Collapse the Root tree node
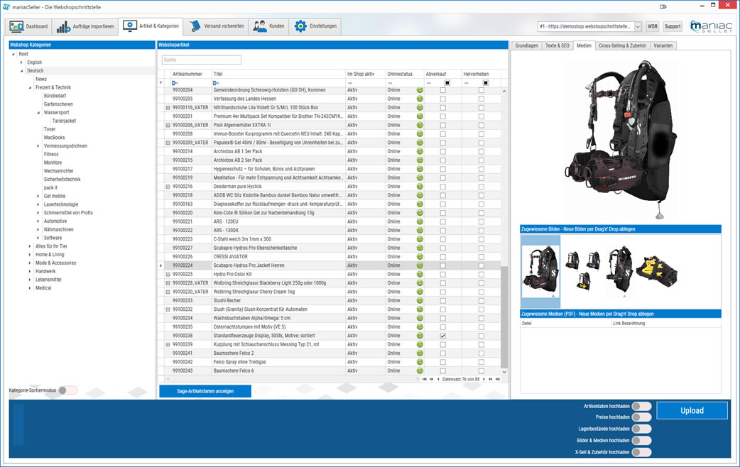 (13, 54)
